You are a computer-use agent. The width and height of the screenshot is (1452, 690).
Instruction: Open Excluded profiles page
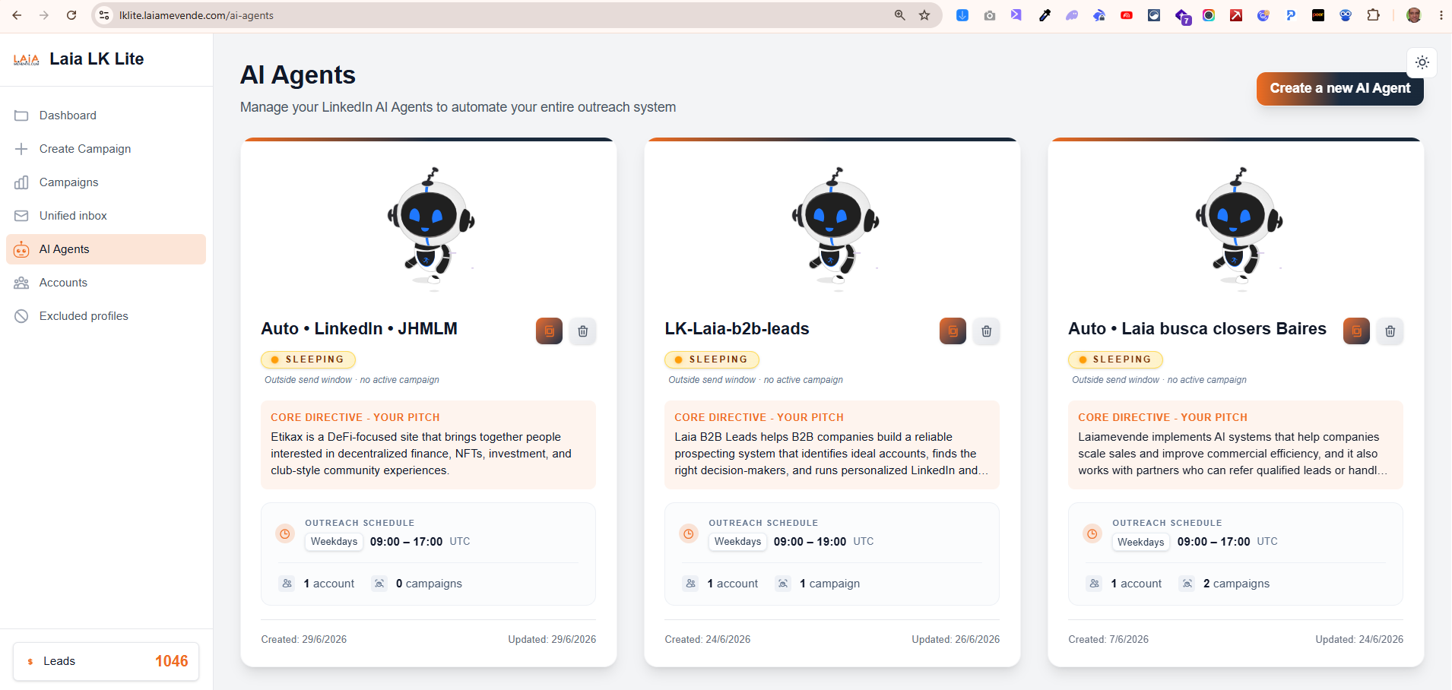106,316
